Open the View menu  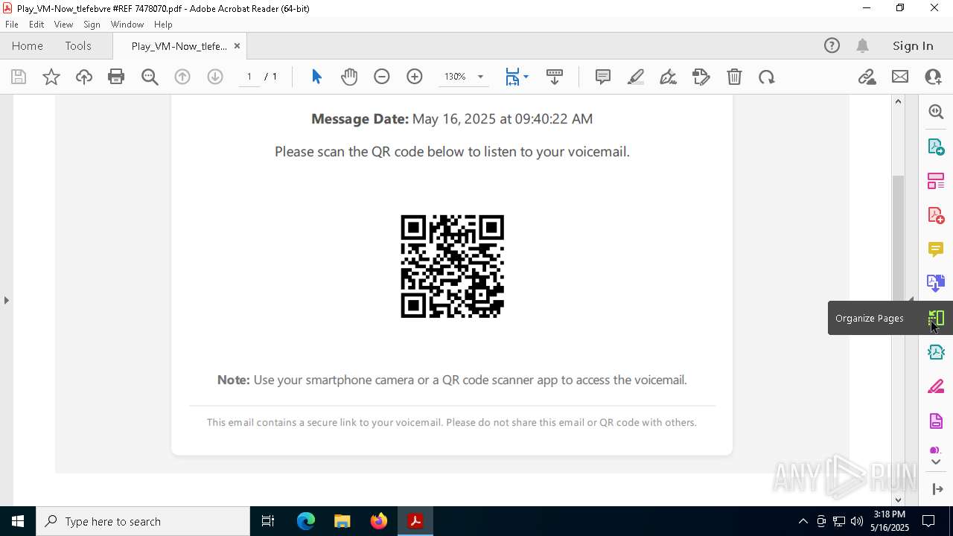[63, 25]
